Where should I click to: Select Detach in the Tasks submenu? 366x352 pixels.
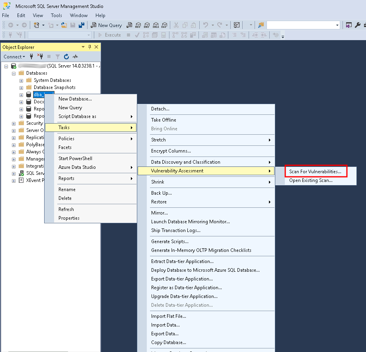[206, 109]
